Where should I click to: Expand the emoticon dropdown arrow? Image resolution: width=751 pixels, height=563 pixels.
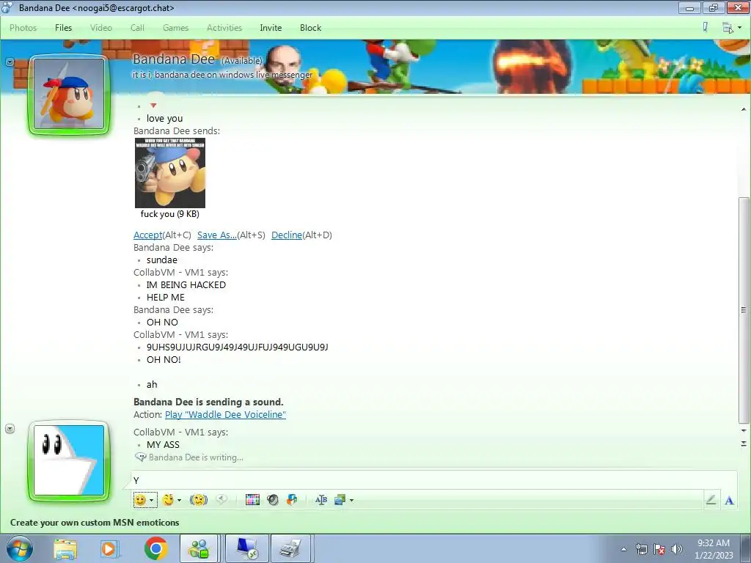(151, 500)
